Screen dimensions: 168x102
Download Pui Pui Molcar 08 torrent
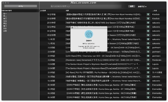(x=148, y=72)
